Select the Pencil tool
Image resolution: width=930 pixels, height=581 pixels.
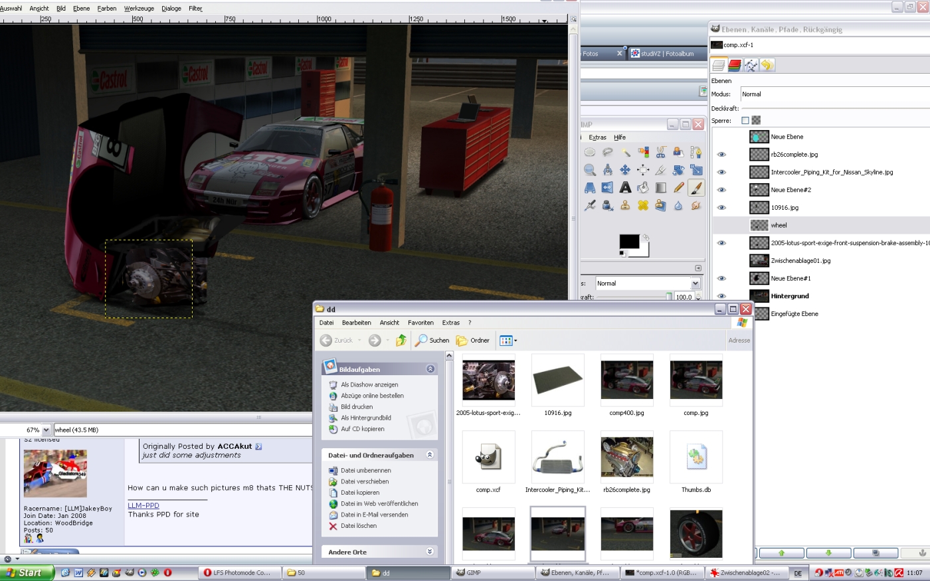tap(678, 188)
